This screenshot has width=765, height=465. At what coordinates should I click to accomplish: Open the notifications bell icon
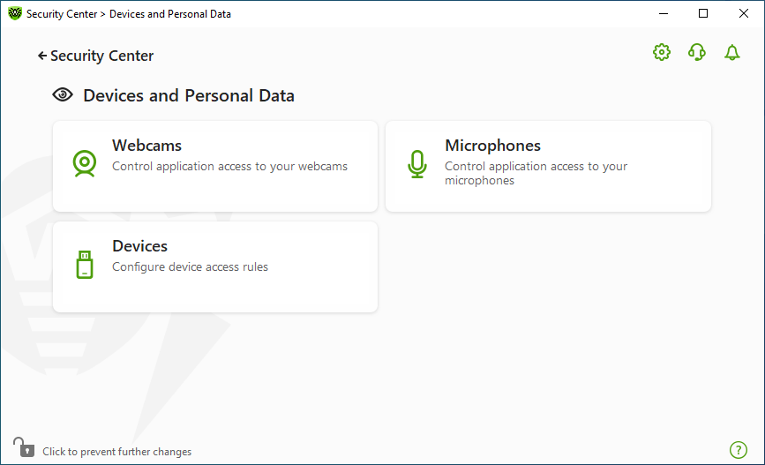click(x=731, y=52)
